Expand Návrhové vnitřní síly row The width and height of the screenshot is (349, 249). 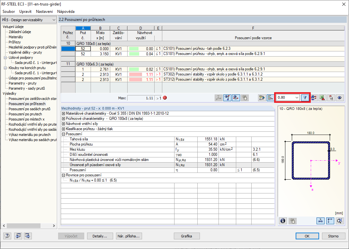coord(63,124)
